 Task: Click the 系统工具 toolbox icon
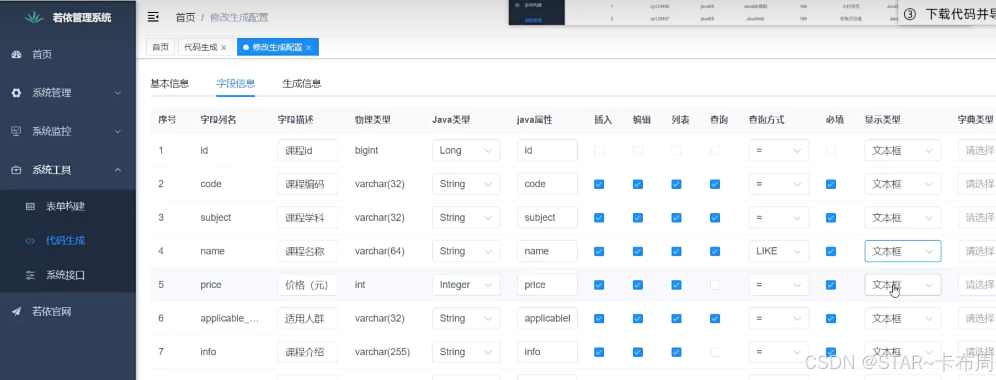(x=17, y=170)
